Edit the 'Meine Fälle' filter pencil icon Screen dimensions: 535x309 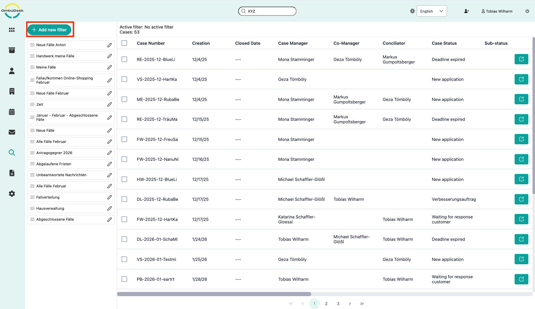tap(110, 67)
